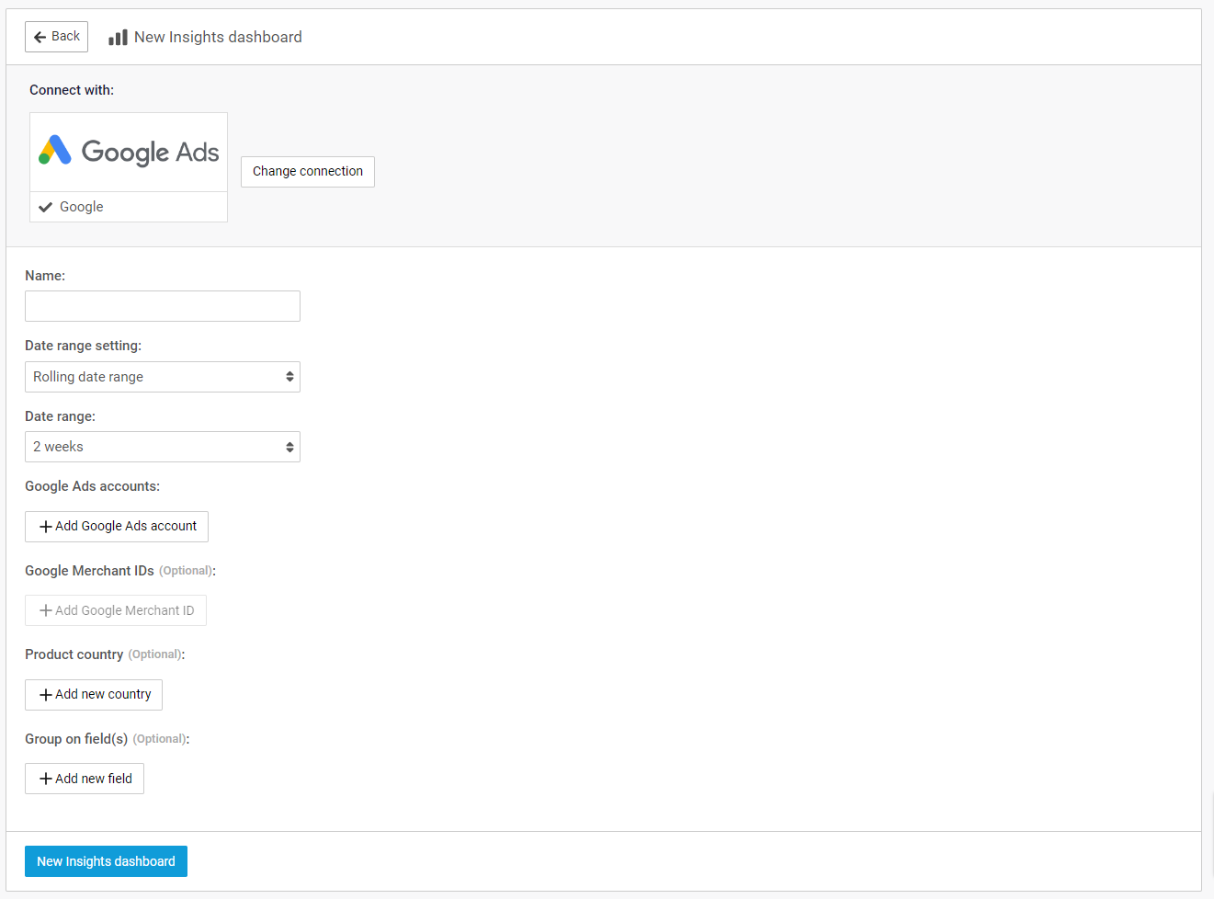Screen dimensions: 1214x899
Task: Click the 'Product country' label
Action: (74, 654)
